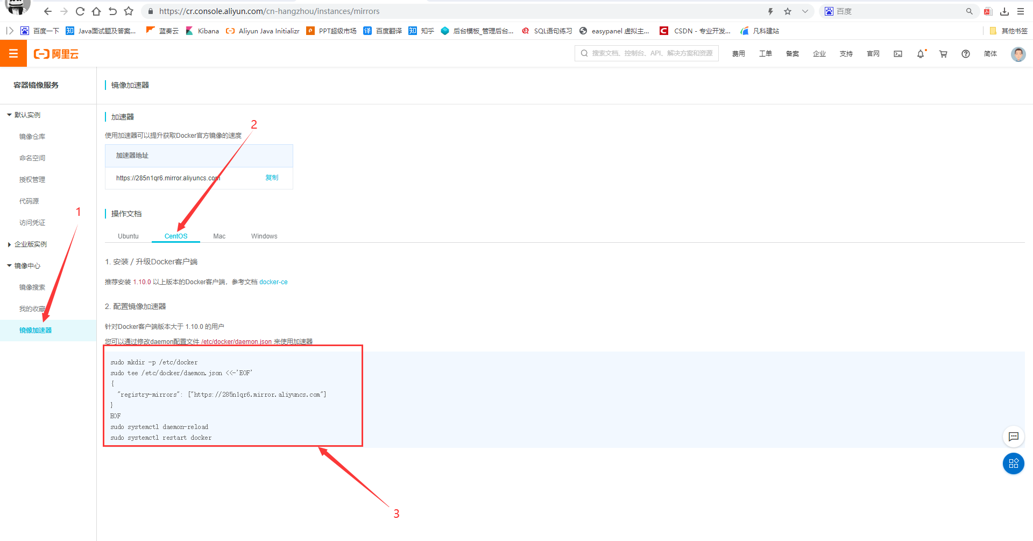The width and height of the screenshot is (1033, 541).
Task: Open the blue apps floating button
Action: pos(1014,463)
